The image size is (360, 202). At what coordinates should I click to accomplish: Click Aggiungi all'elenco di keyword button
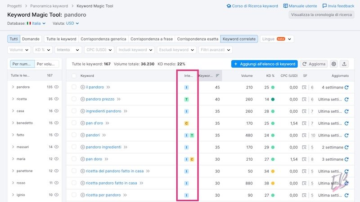click(x=265, y=64)
